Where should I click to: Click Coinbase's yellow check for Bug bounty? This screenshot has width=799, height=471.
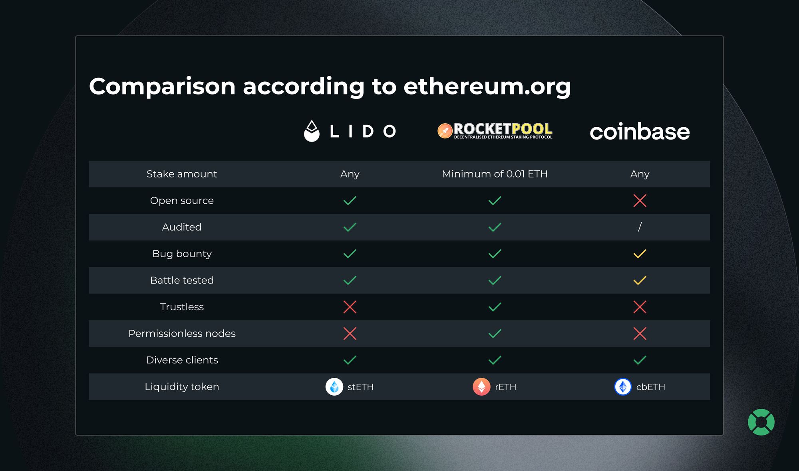pos(640,254)
